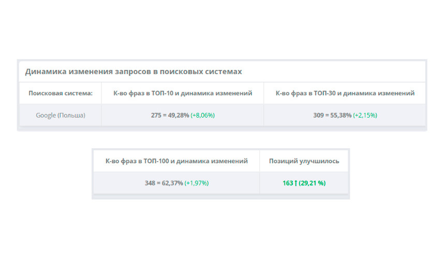Viewport: 446px width, 256px height.
Task: Click the word 'Google' in the first row
Action: pos(46,116)
